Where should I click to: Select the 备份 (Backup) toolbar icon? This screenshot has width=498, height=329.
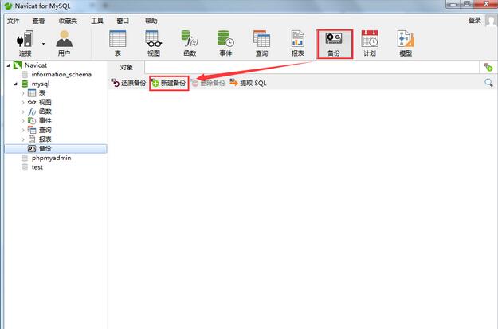[334, 44]
